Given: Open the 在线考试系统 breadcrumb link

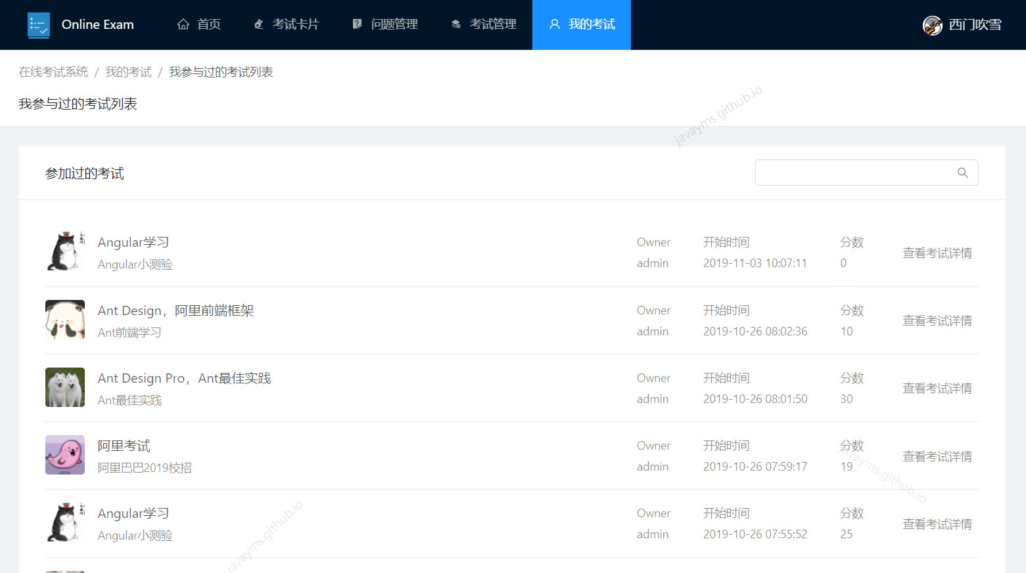Looking at the screenshot, I should [53, 72].
